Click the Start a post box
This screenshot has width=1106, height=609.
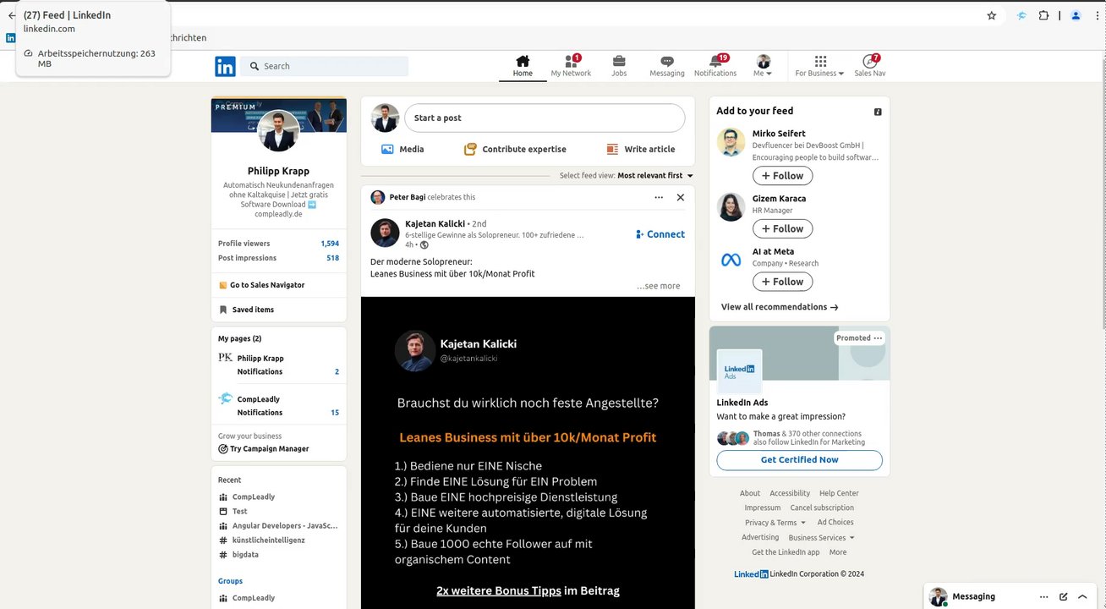click(x=545, y=118)
